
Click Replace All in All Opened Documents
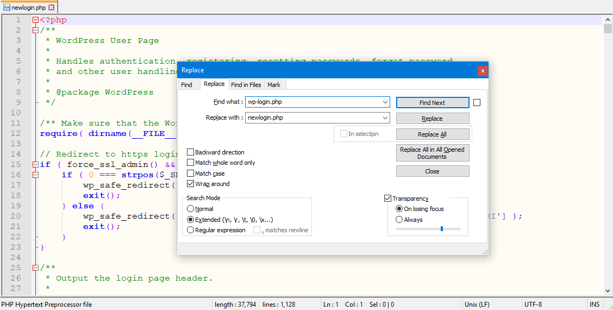tap(433, 153)
